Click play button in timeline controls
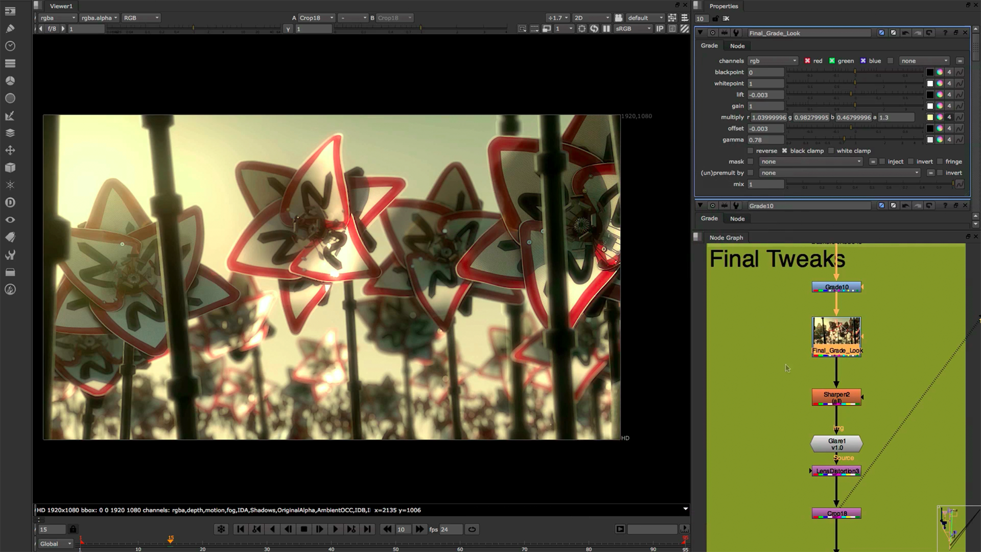The height and width of the screenshot is (552, 981). (335, 529)
